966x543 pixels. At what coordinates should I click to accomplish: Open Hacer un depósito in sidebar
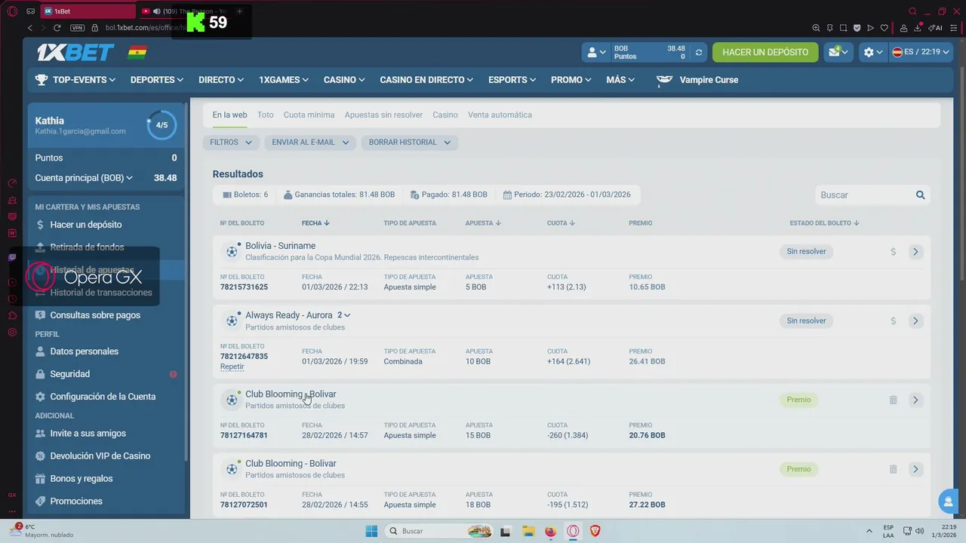coord(85,225)
